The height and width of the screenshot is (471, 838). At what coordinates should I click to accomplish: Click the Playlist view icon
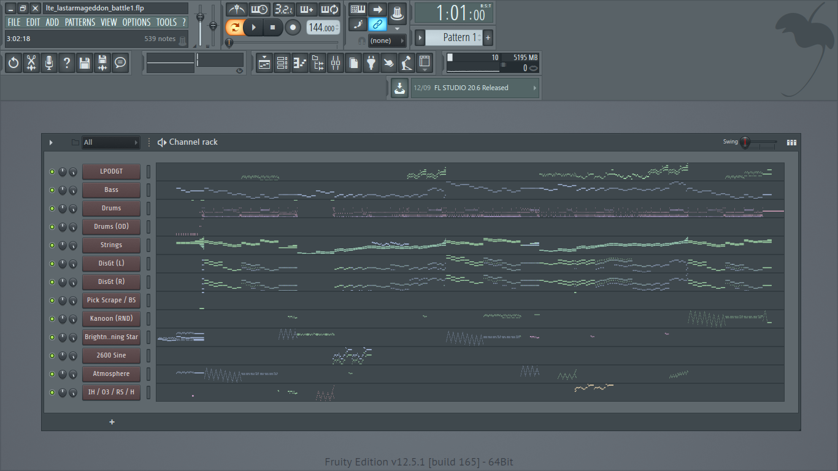click(x=264, y=63)
